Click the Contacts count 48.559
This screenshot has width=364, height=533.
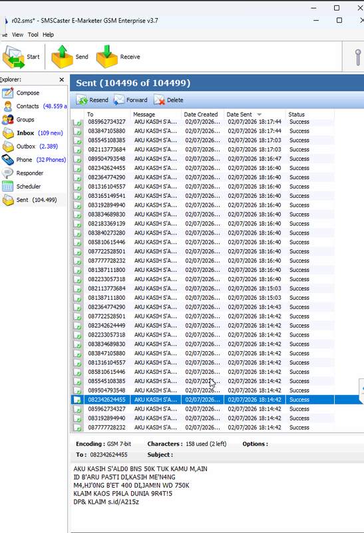[x=55, y=106]
